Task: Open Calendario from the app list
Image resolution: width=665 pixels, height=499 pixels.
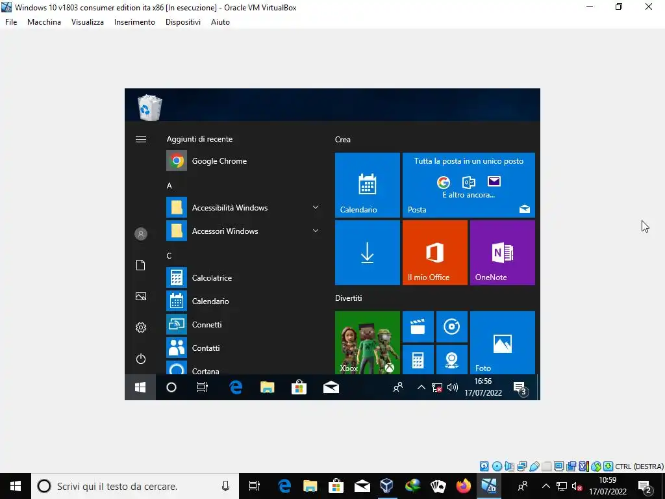Action: 244,301
